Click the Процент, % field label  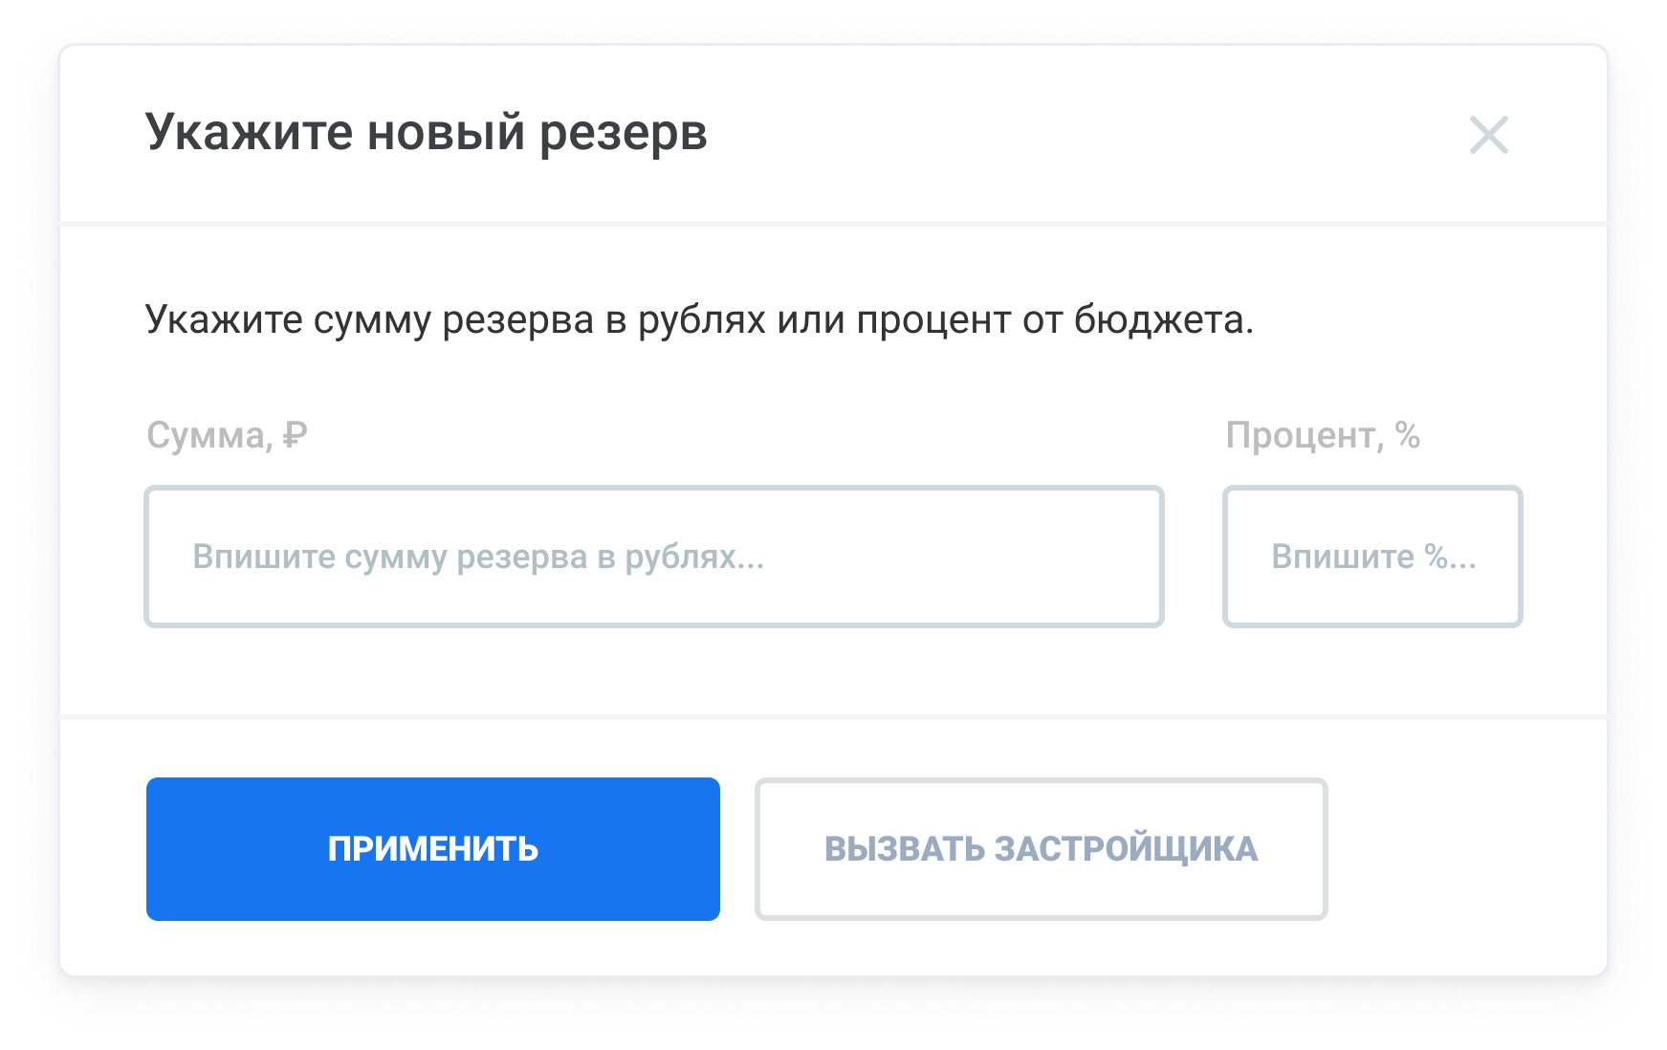click(x=1322, y=435)
